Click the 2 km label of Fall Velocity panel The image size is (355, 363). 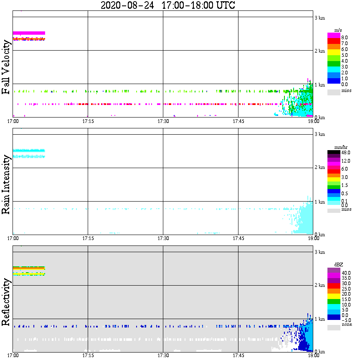click(x=319, y=51)
